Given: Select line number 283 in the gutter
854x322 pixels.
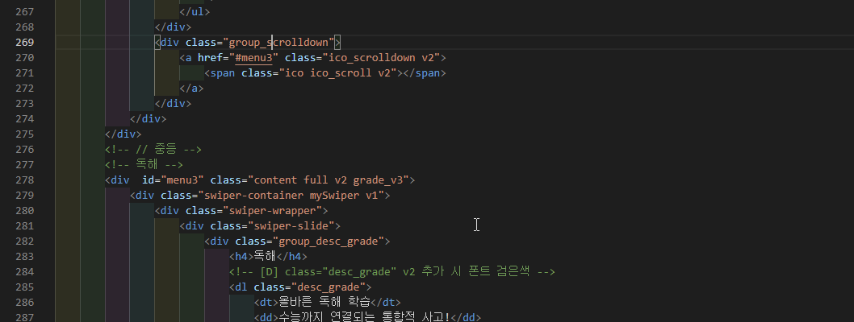Looking at the screenshot, I should click(x=24, y=256).
